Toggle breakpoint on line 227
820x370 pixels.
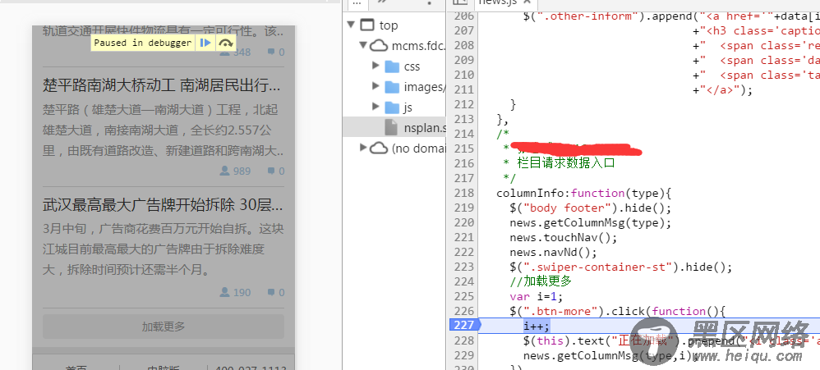click(463, 325)
